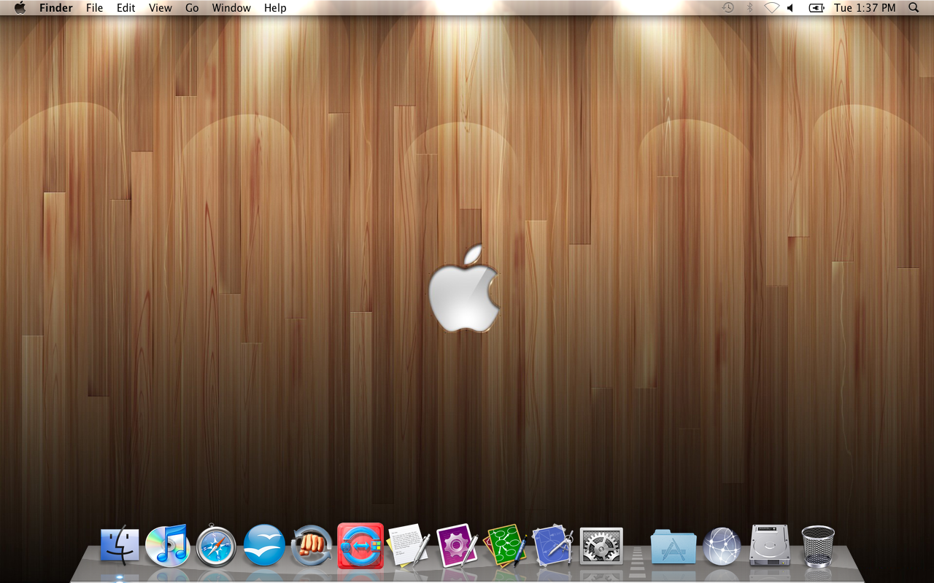Click the network globe icon in Dock
The image size is (934, 583).
pos(722,546)
